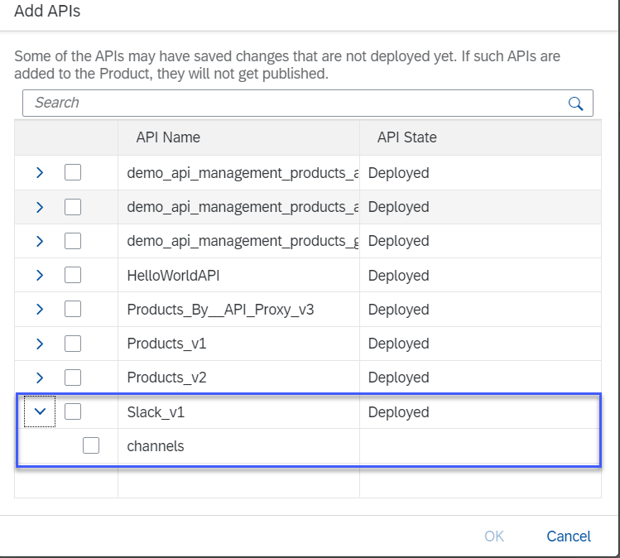This screenshot has height=558, width=620.
Task: Check the channels resource checkbox
Action: (91, 446)
